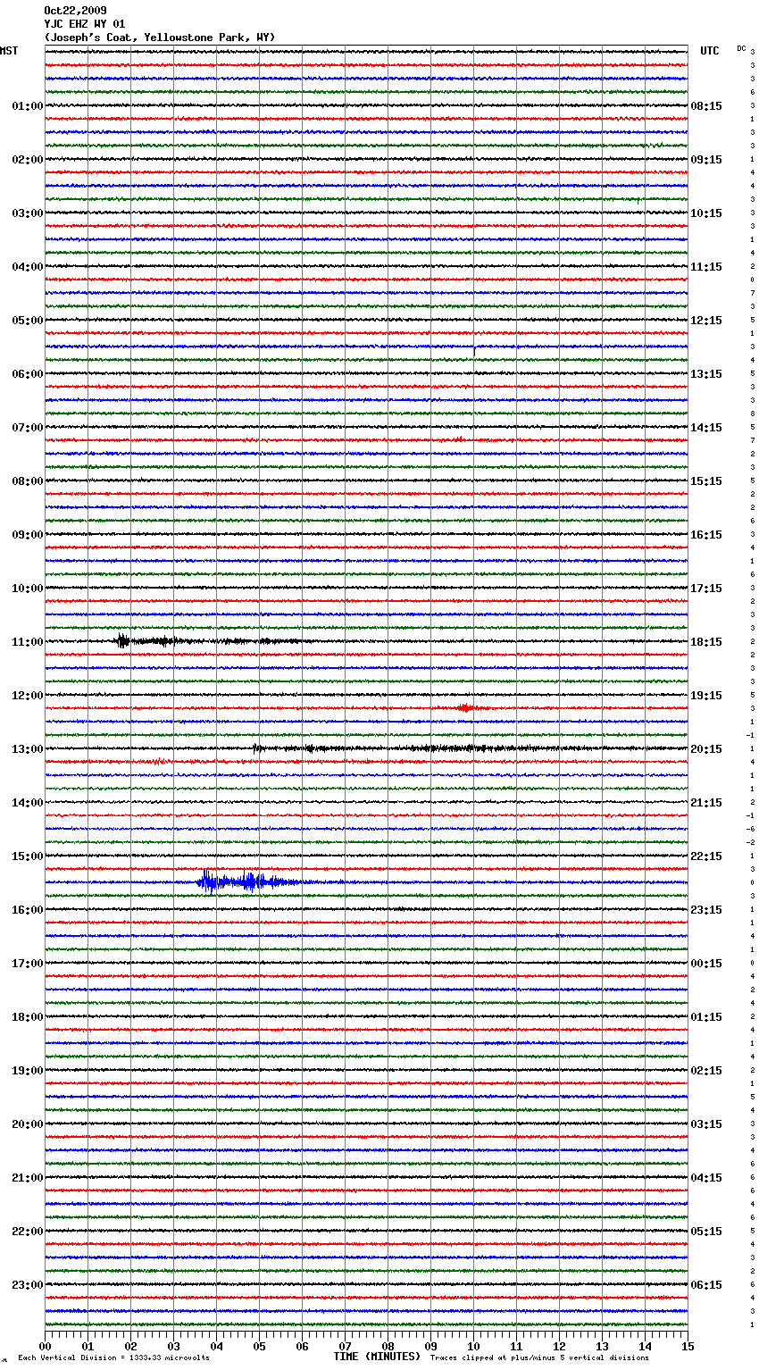Click the 23:00 MST time label
Image resolution: width=759 pixels, height=1370 pixels.
click(x=28, y=1285)
